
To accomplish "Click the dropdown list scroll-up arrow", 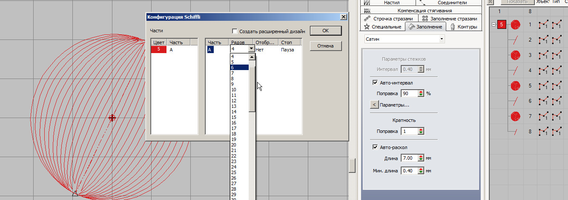I will (x=252, y=57).
